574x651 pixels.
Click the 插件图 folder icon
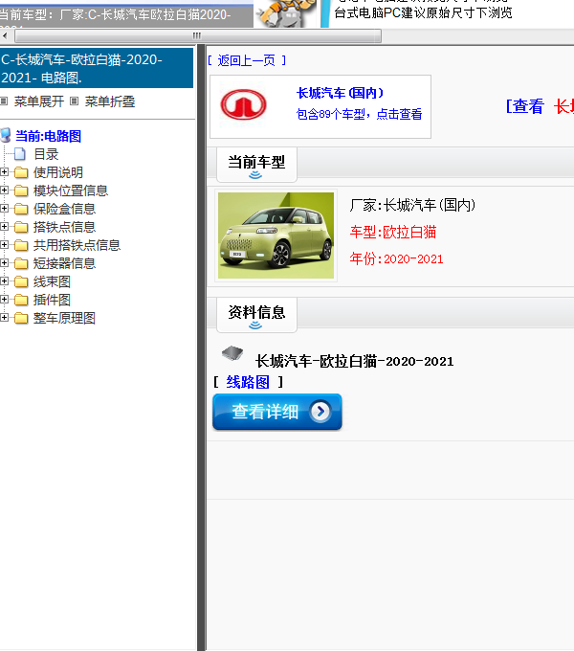tap(21, 301)
